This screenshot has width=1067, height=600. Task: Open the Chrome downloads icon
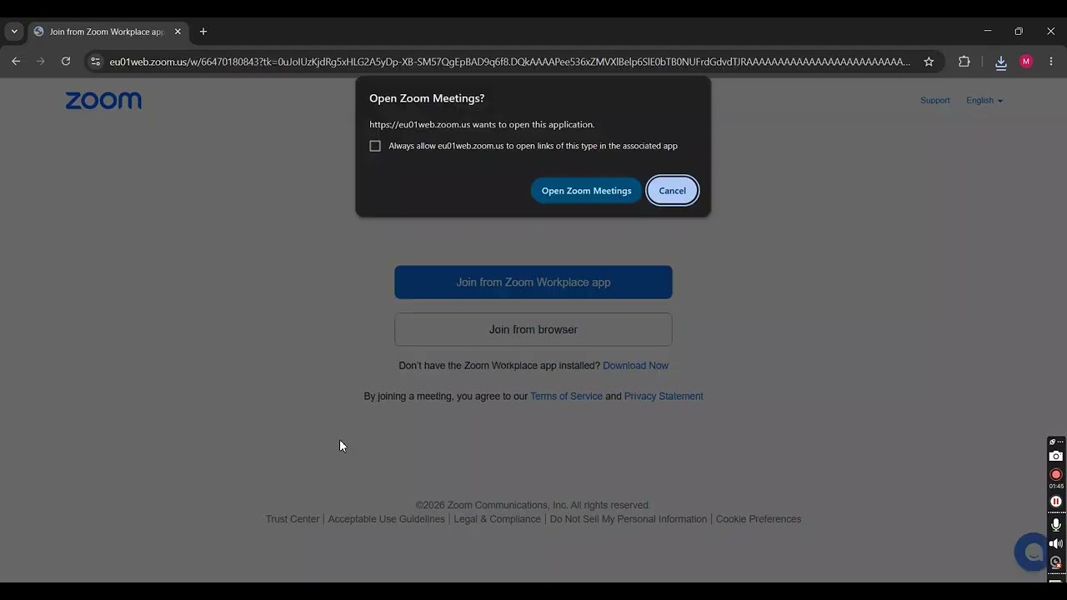(x=1001, y=62)
